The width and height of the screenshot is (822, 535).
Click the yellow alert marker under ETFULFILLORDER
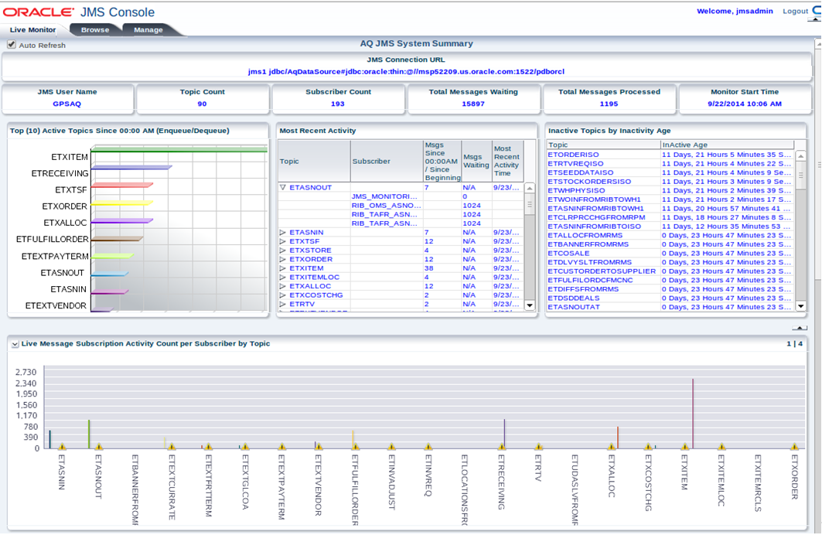click(x=353, y=447)
